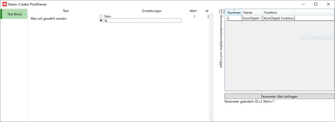Screen dimensions: 335x122
Task: Sort table by Name column header
Action: click(252, 13)
